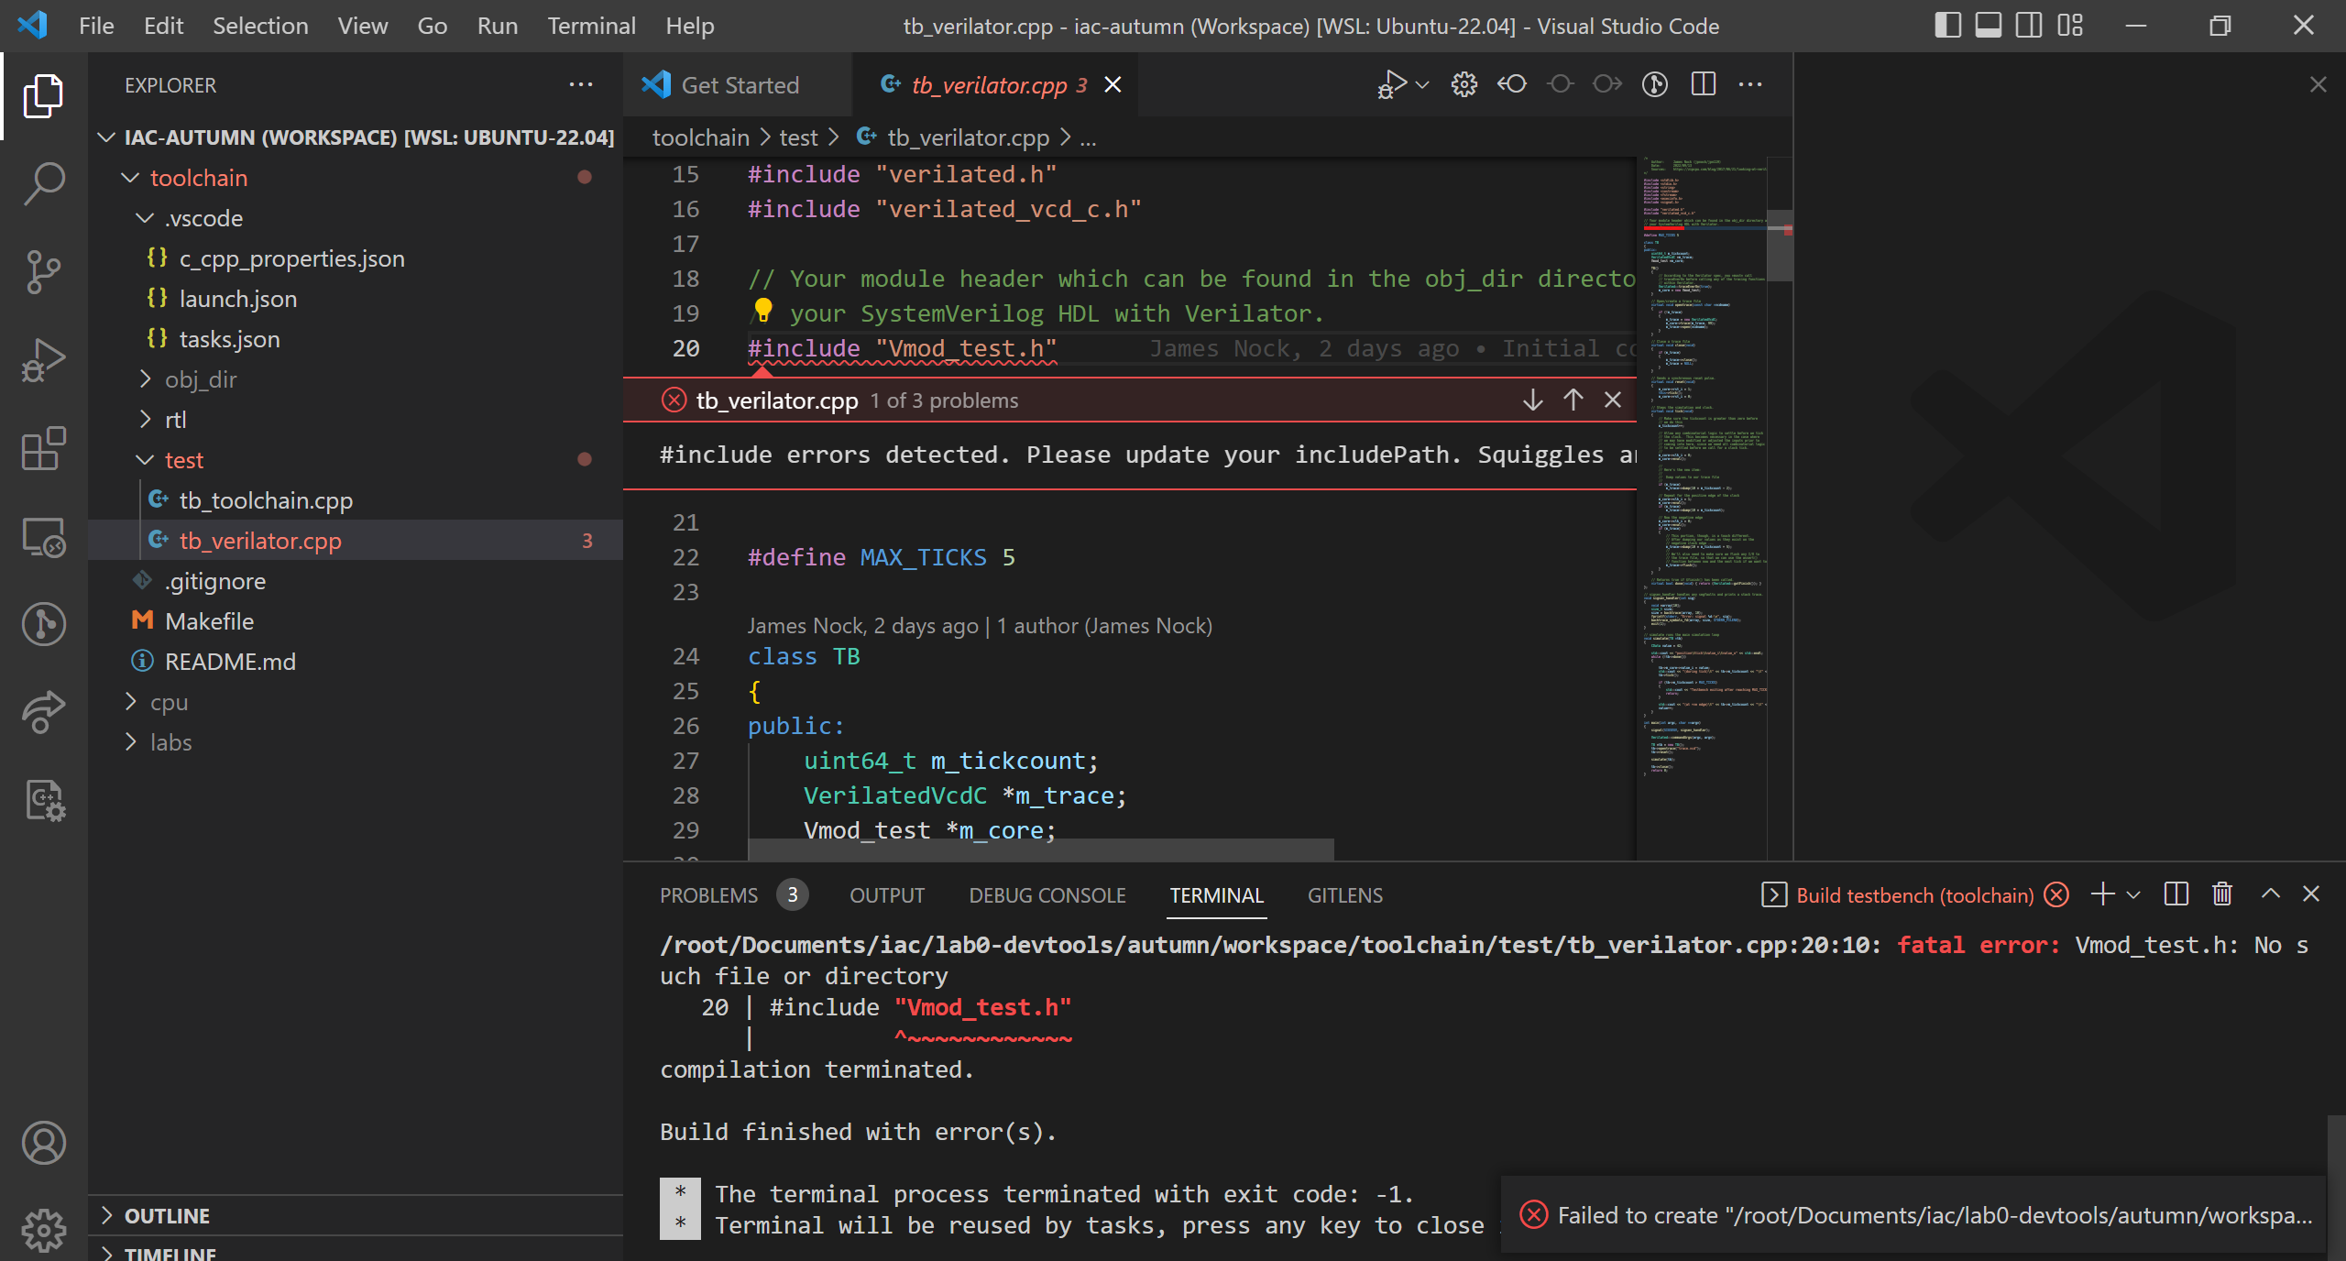Screen dimensions: 2346x1261
Task: Toggle the secondary side bar
Action: coord(2028,25)
